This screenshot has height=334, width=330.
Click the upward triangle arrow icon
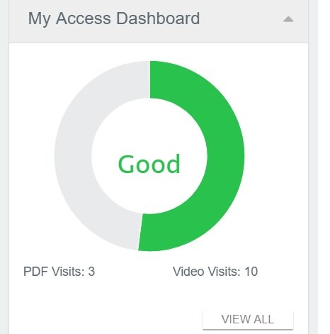[x=288, y=19]
